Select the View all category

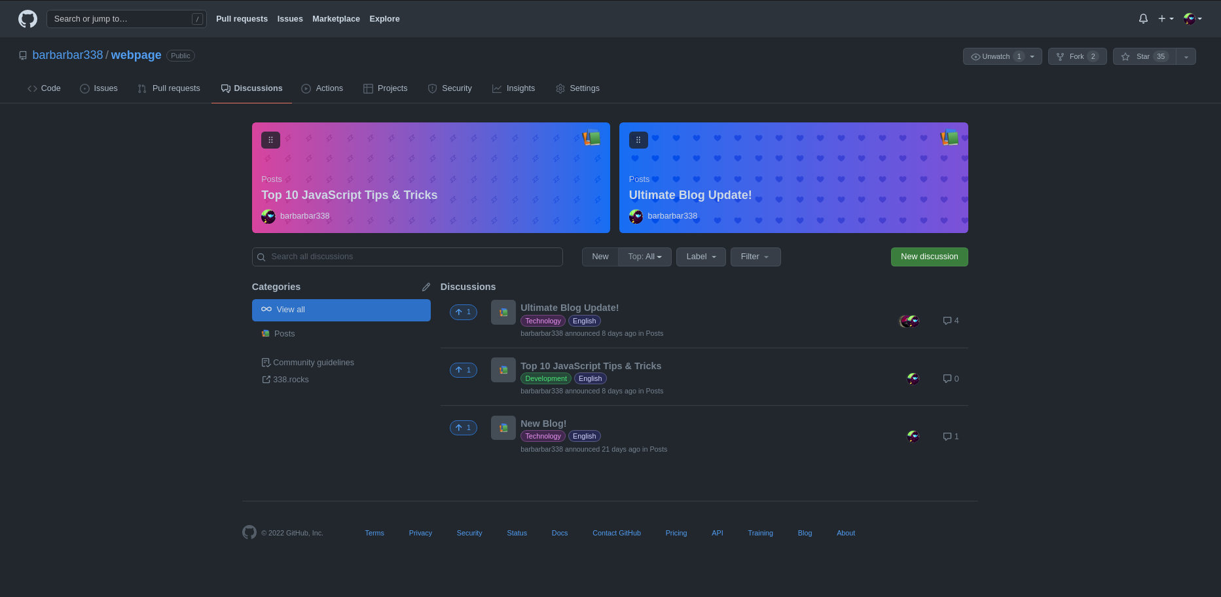[341, 310]
